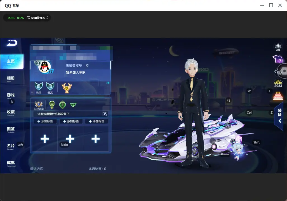
Task: Click the green shield medal
Action: point(52,105)
